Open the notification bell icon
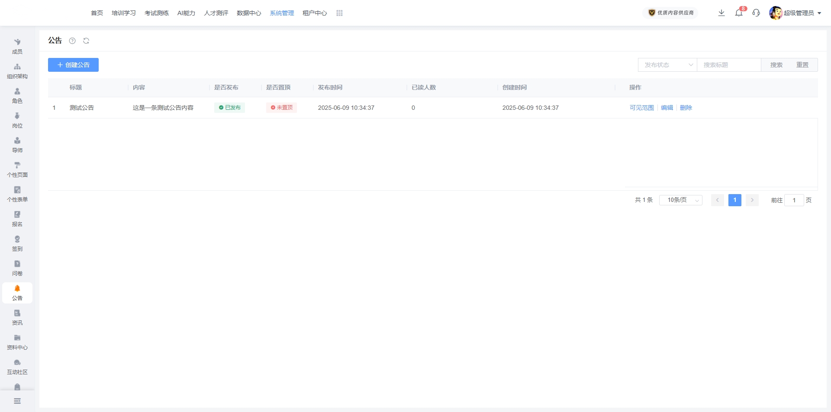Screen dimensions: 831x412 739,13
